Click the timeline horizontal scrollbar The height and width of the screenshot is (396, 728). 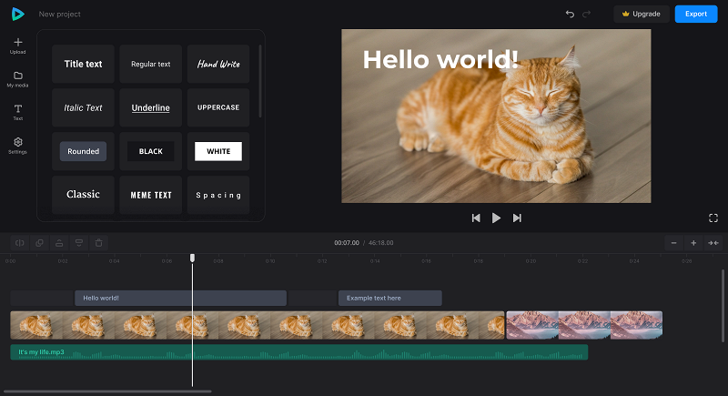tap(107, 391)
